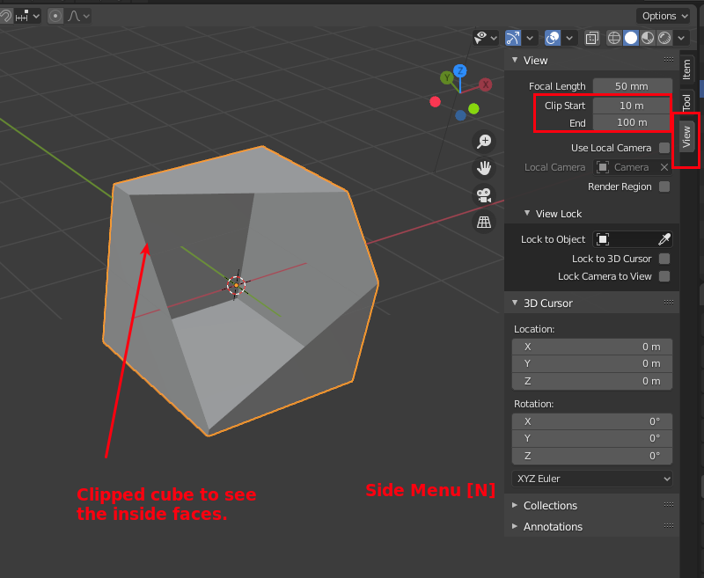704x578 pixels.
Task: Select solid viewport shading mode
Action: click(631, 38)
